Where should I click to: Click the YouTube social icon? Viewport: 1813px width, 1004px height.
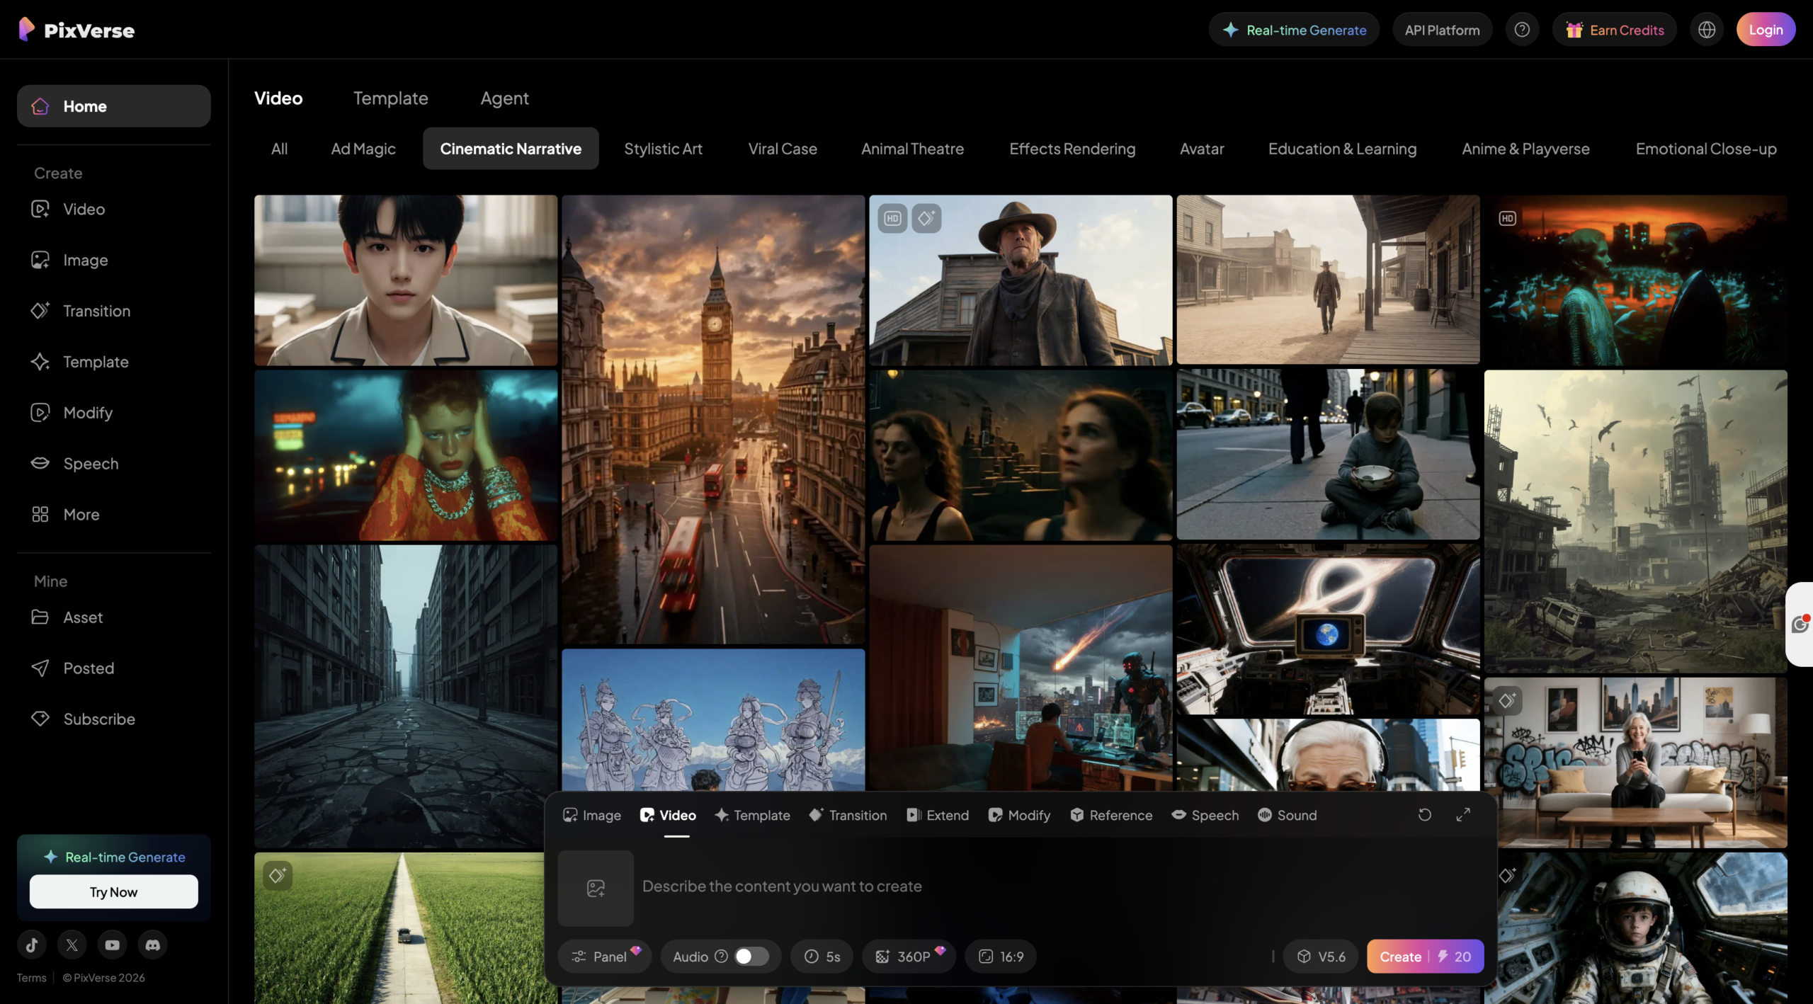[112, 945]
